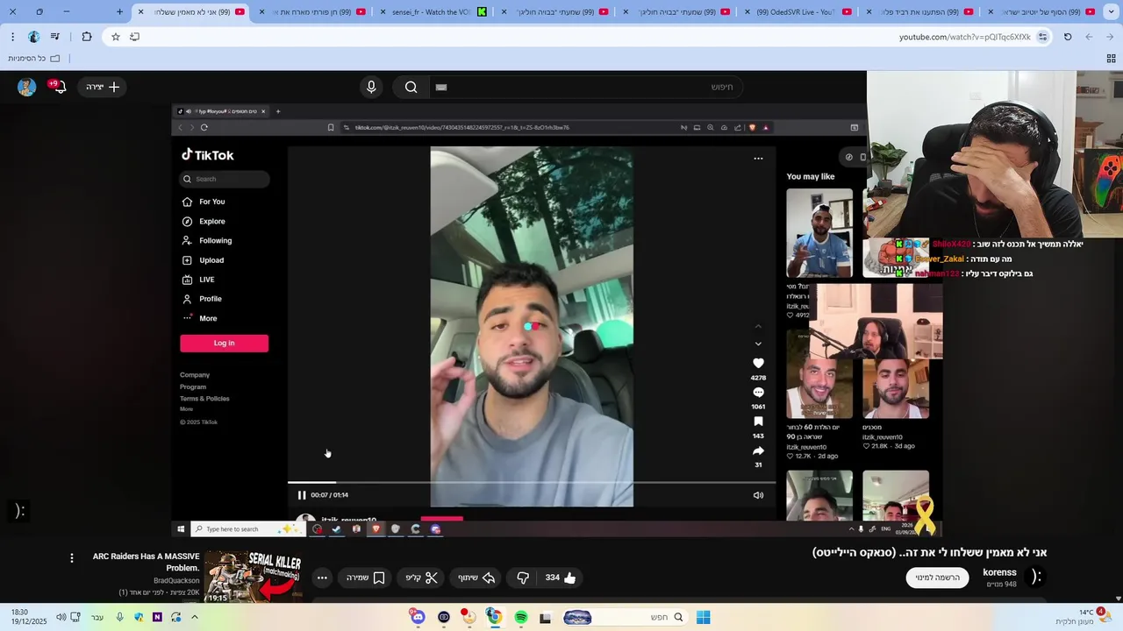This screenshot has width=1123, height=631.
Task: Open a new browser tab with plus
Action: pyautogui.click(x=120, y=12)
